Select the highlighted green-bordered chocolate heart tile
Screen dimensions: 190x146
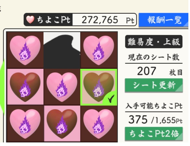coord(99,87)
